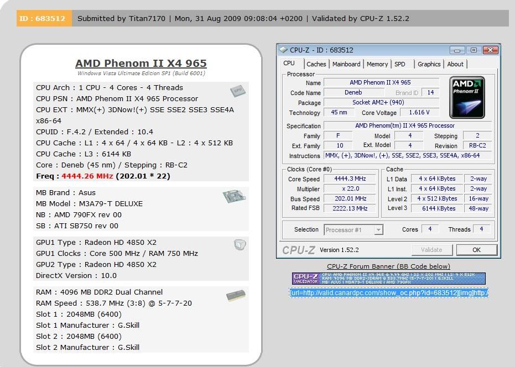Click the CPU Cache L3 : 6144 KB line
Viewport: 515px width, 367px height.
click(84, 154)
